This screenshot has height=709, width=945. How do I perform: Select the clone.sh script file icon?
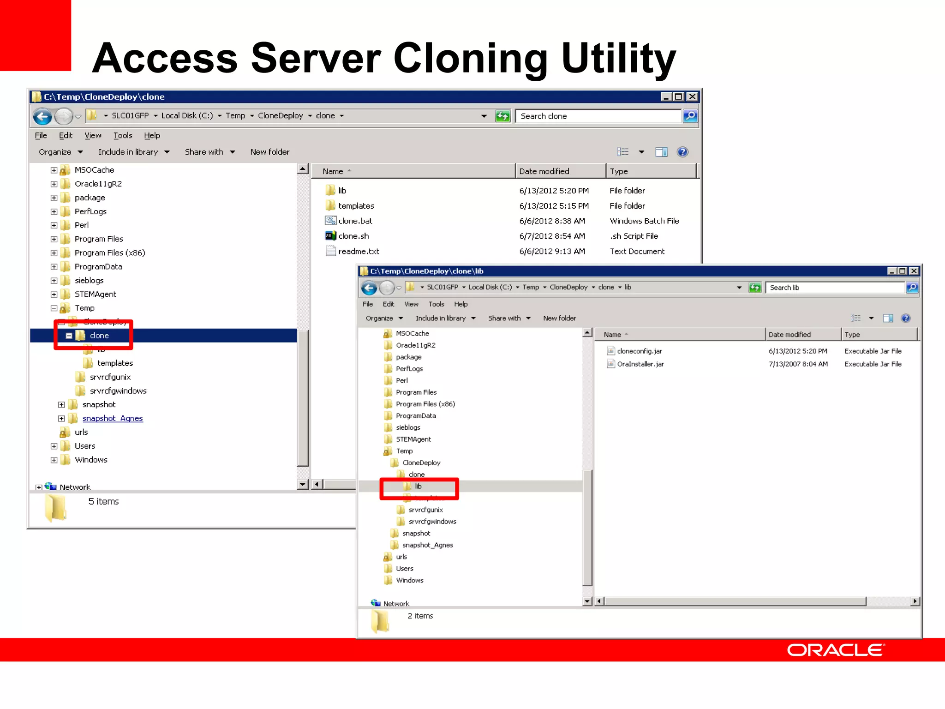coord(330,236)
